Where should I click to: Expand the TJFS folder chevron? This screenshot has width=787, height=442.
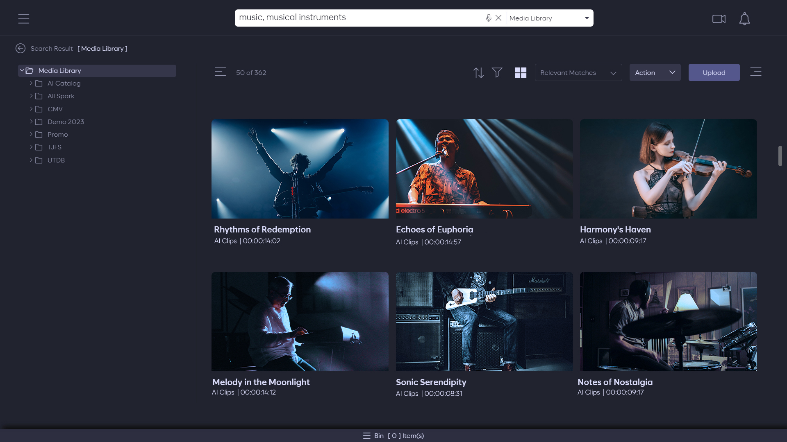[x=31, y=147]
